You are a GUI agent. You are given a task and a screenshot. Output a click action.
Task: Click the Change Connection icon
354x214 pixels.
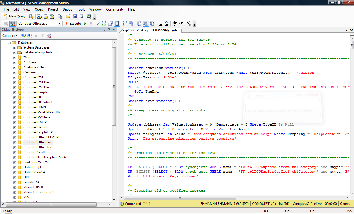coord(12,24)
